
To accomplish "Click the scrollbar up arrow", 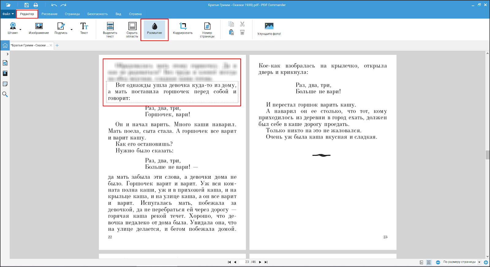I will click(487, 53).
